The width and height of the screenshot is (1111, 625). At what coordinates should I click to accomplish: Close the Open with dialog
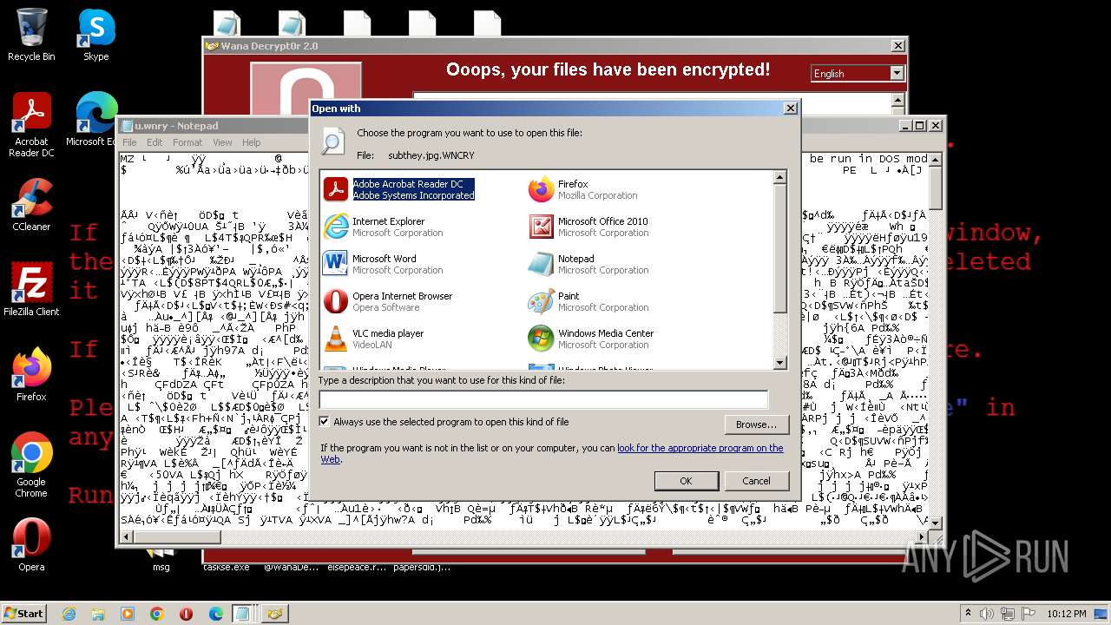tap(790, 109)
